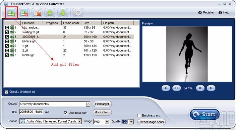Move selected file down with green arrow
The width and height of the screenshot is (236, 130).
point(63,13)
